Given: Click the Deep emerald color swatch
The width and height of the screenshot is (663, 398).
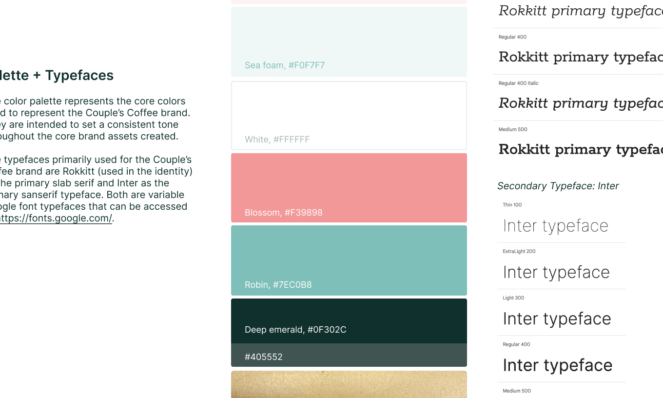Looking at the screenshot, I should 349,320.
